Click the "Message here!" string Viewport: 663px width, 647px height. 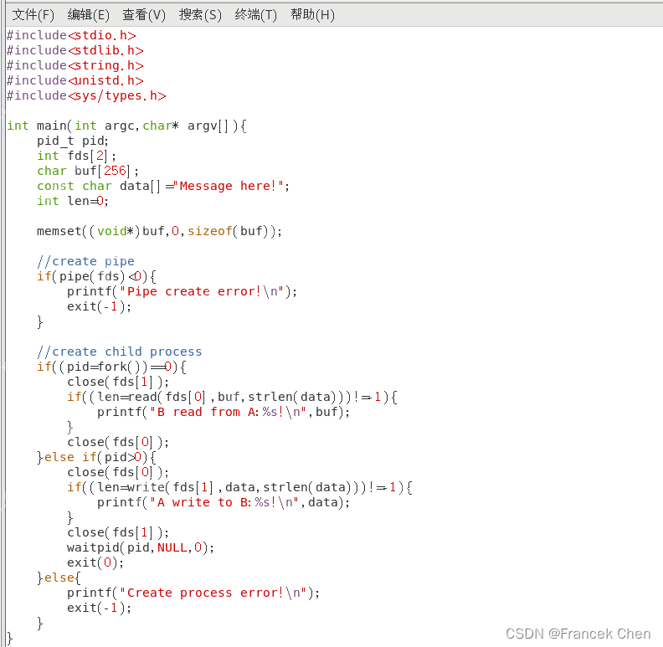229,187
